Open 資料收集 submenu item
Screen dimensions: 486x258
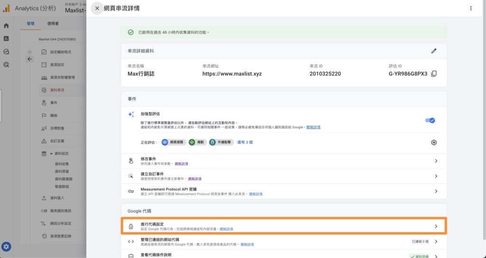coord(62,164)
